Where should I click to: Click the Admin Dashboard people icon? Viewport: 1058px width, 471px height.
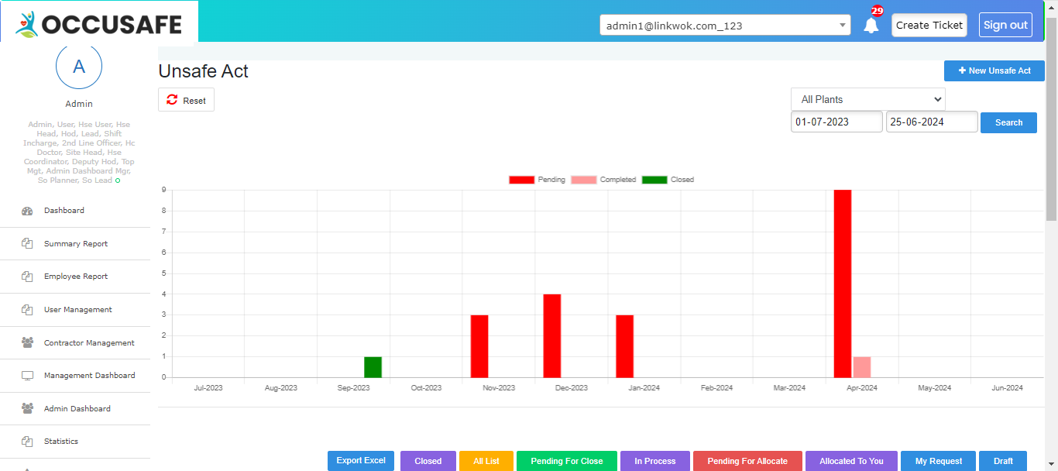pyautogui.click(x=27, y=408)
